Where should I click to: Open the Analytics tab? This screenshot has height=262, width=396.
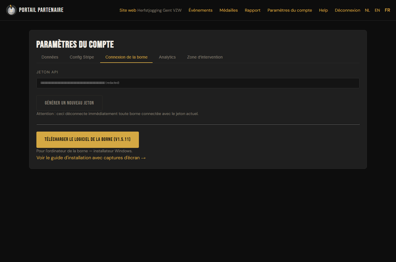tap(167, 57)
